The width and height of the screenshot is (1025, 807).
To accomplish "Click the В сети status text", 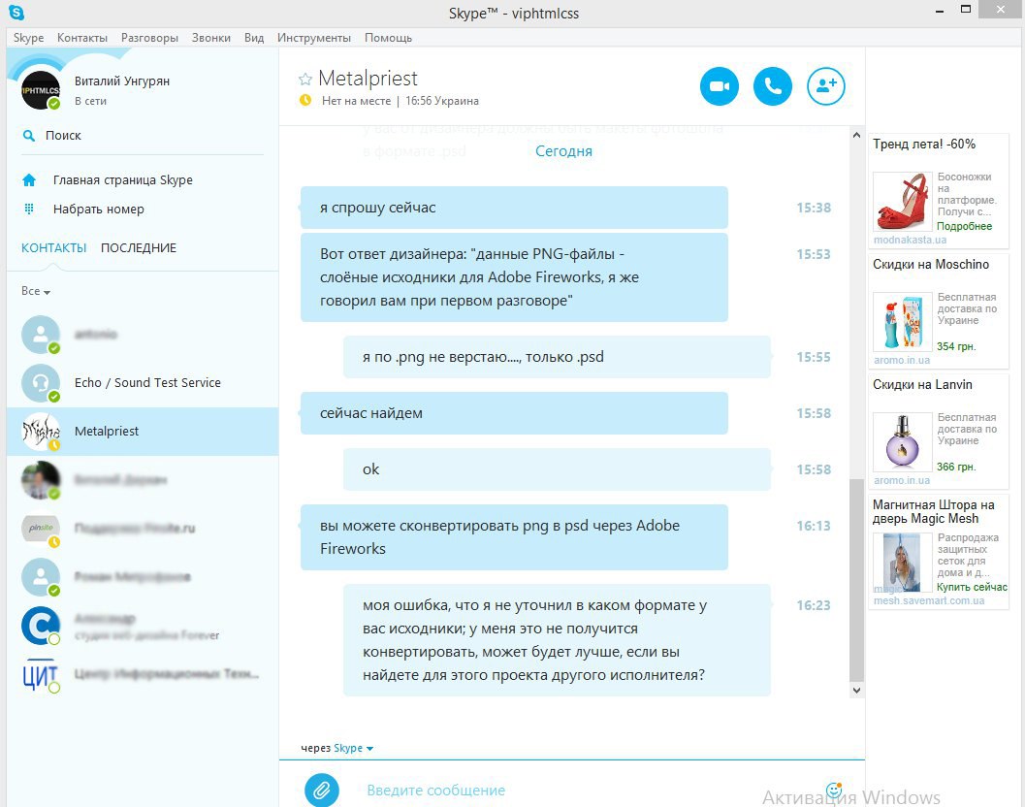I will 90,102.
